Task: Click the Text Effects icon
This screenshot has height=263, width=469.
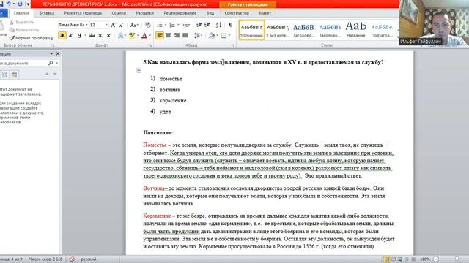Action: coord(120,36)
